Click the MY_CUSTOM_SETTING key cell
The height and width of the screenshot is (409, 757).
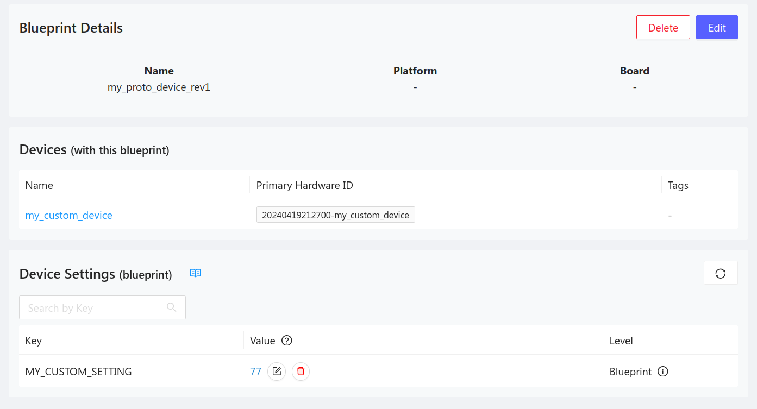79,372
